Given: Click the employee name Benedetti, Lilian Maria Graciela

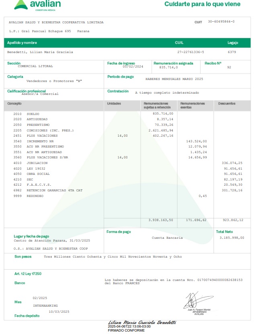Looking at the screenshot, I should pos(40,52).
